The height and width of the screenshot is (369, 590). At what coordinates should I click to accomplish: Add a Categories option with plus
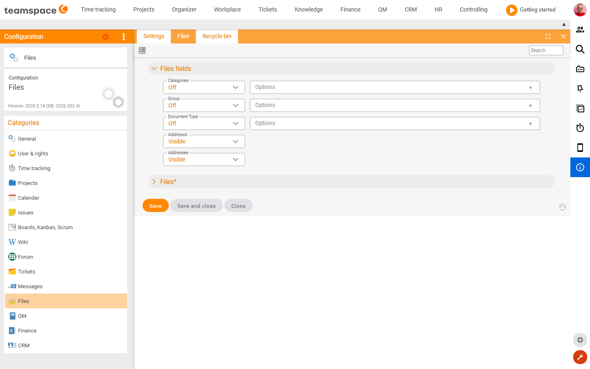pos(531,87)
